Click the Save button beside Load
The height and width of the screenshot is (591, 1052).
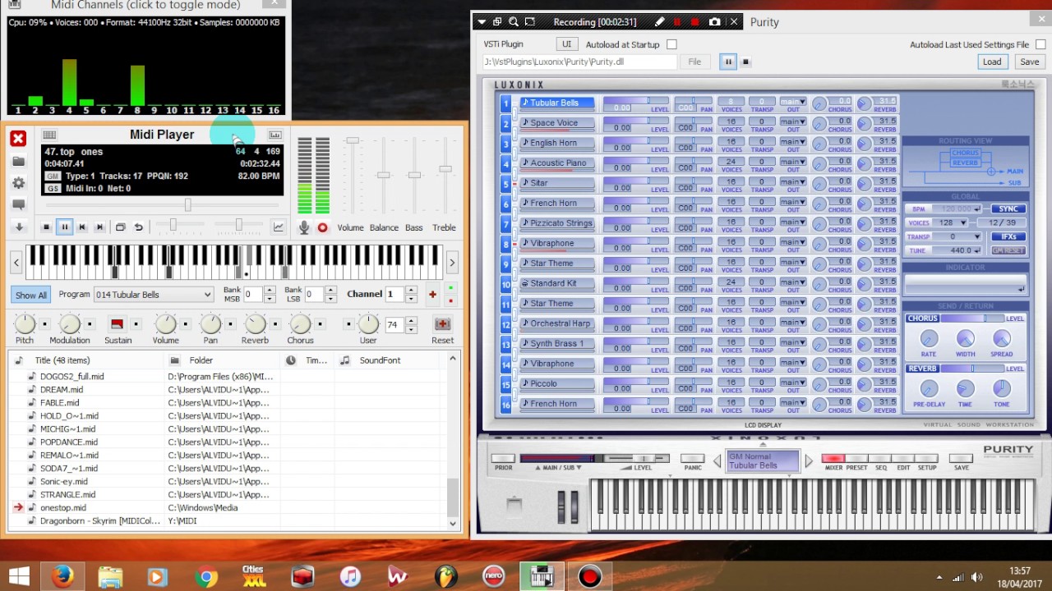[x=1030, y=62]
